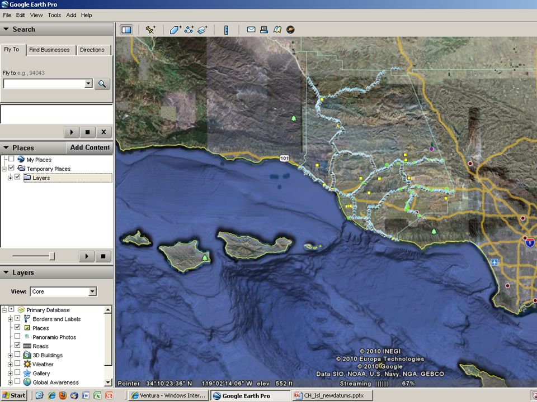This screenshot has width=537, height=402.
Task: Email the view using the envelope icon
Action: click(x=251, y=30)
